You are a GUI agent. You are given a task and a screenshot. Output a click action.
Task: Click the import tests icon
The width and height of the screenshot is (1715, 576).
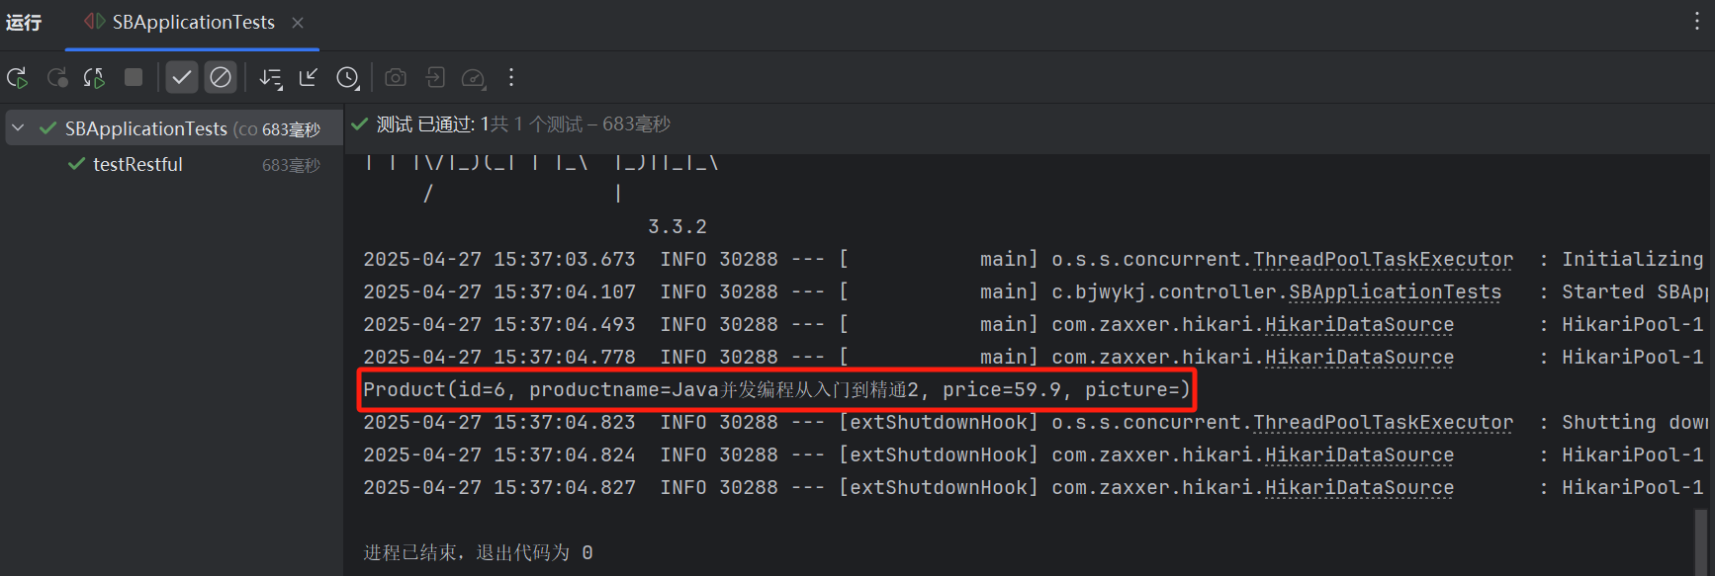[x=435, y=77]
